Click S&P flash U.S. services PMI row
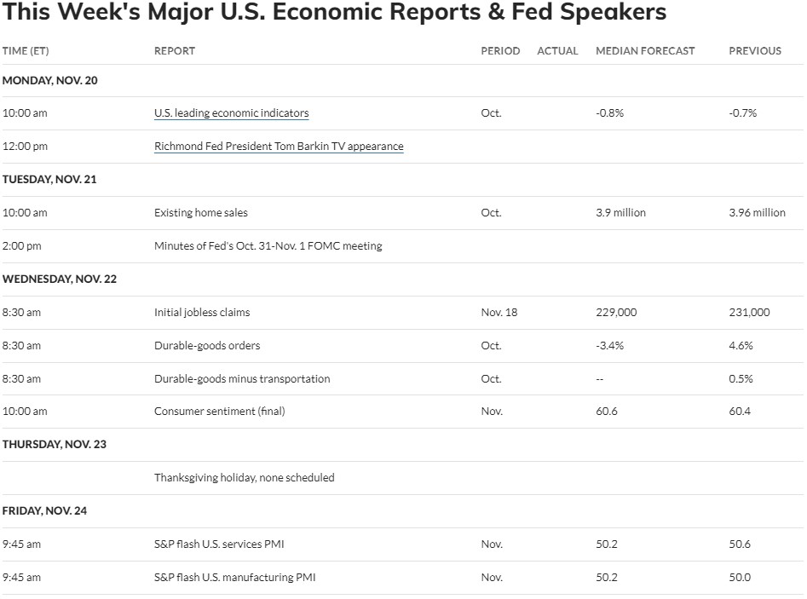 [402, 544]
